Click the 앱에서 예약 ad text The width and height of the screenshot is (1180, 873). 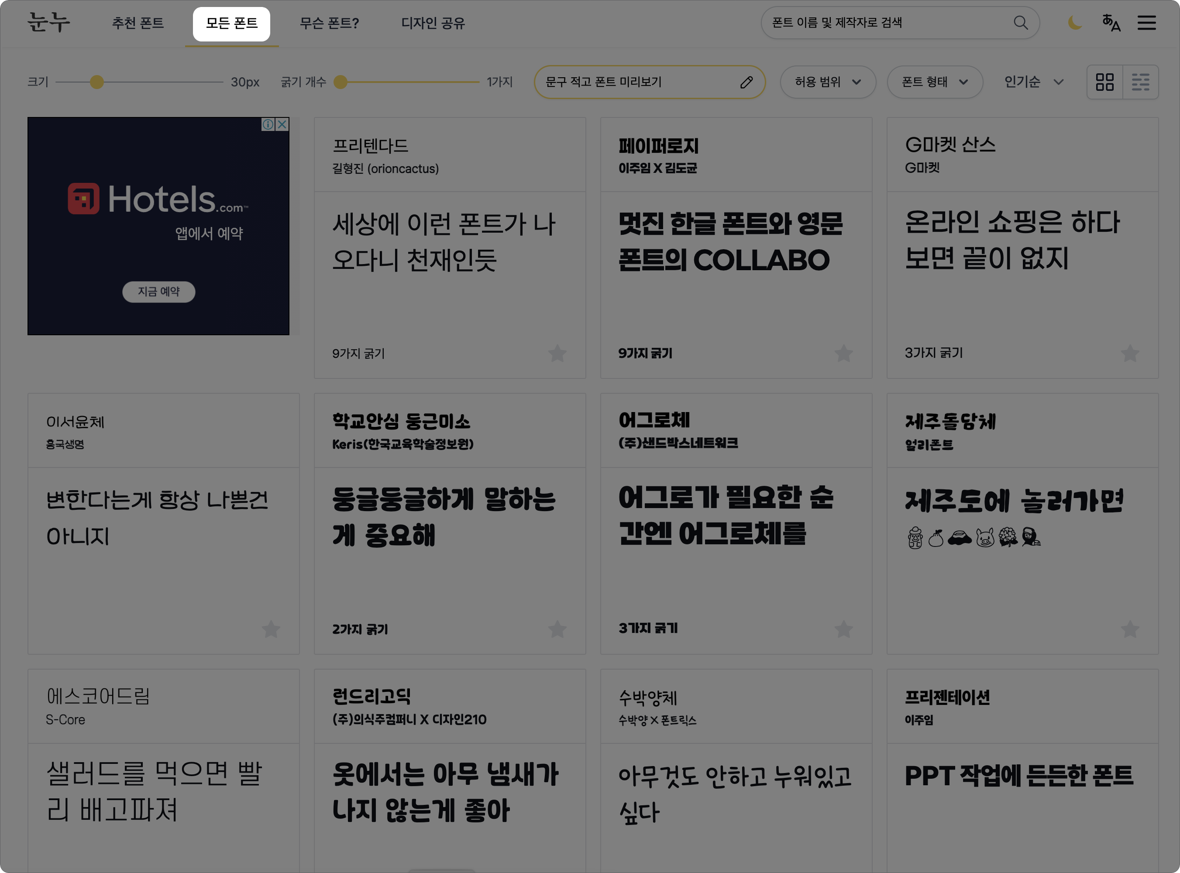point(209,233)
